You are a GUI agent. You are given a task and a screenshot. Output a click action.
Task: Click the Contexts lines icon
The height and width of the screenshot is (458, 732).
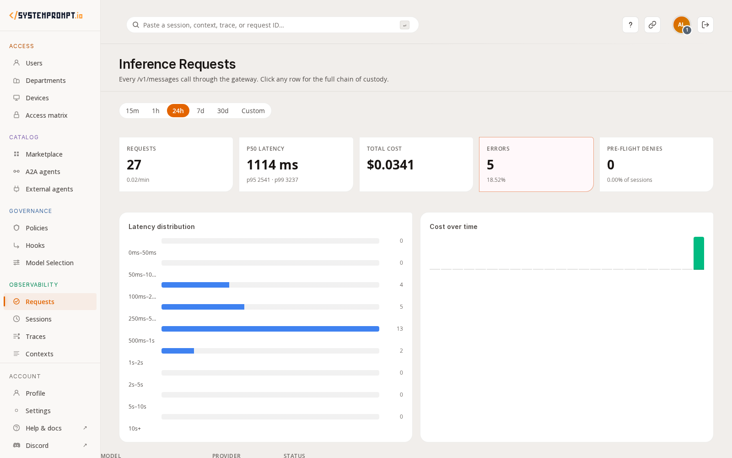pos(16,354)
